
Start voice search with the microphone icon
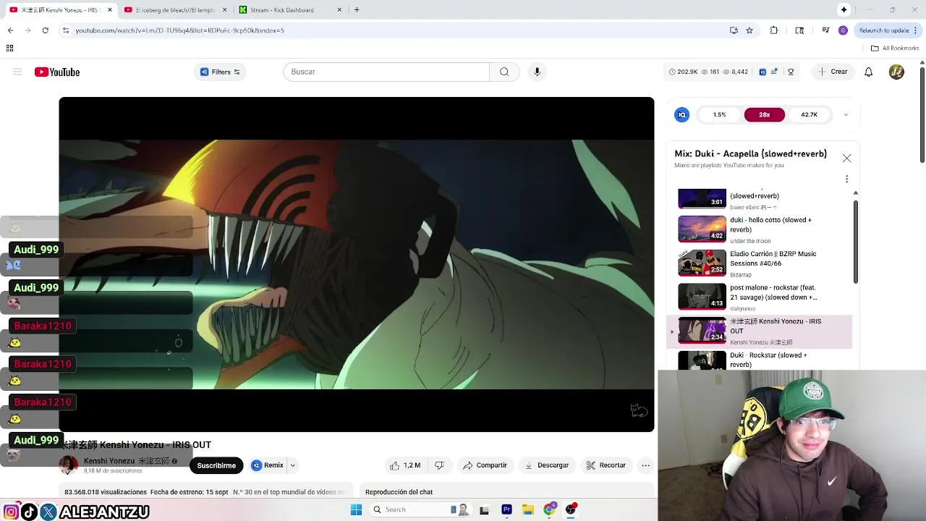(537, 72)
